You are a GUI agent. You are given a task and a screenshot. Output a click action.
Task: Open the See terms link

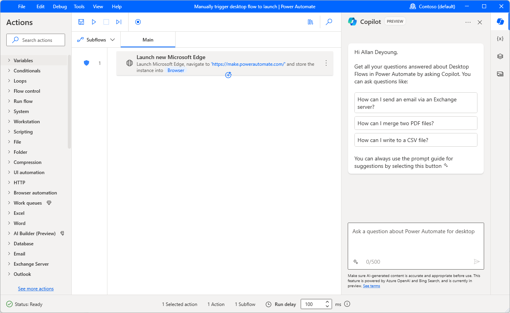pos(371,286)
